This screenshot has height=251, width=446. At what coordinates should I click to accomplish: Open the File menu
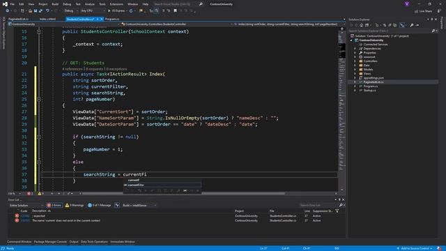pos(13,4)
